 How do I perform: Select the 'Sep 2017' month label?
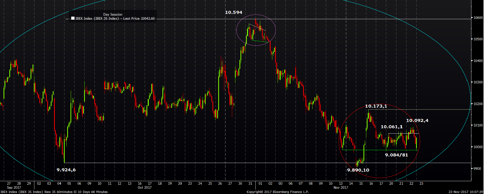click(14, 187)
